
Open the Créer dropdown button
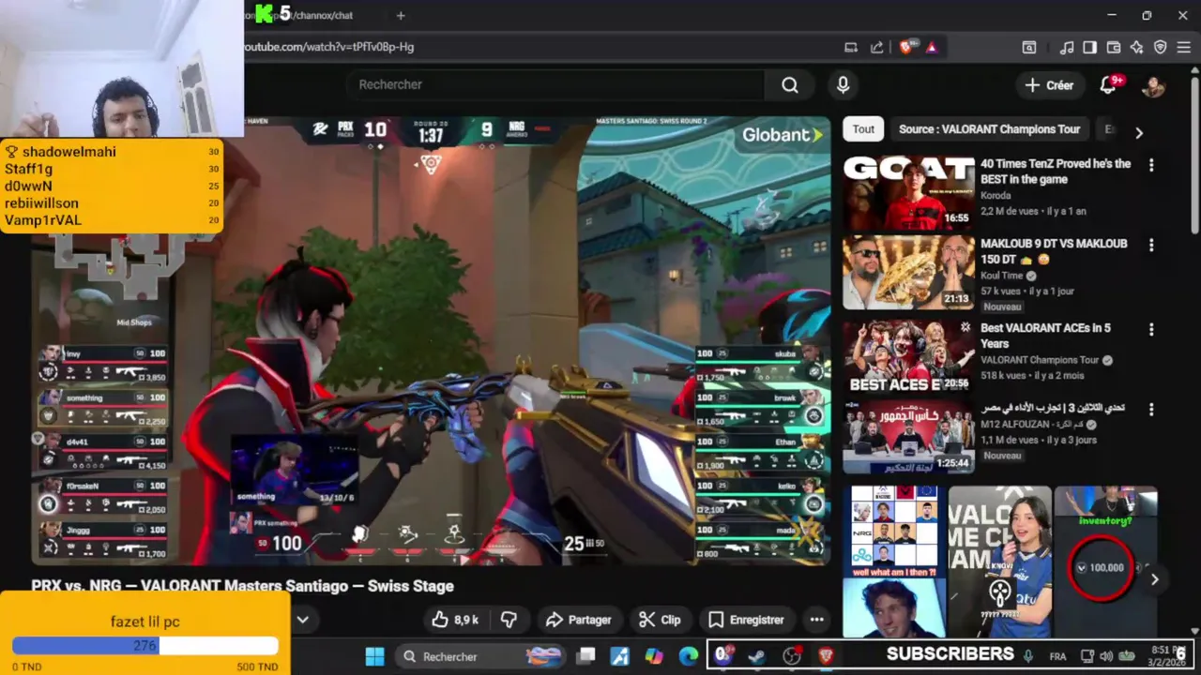1049,85
